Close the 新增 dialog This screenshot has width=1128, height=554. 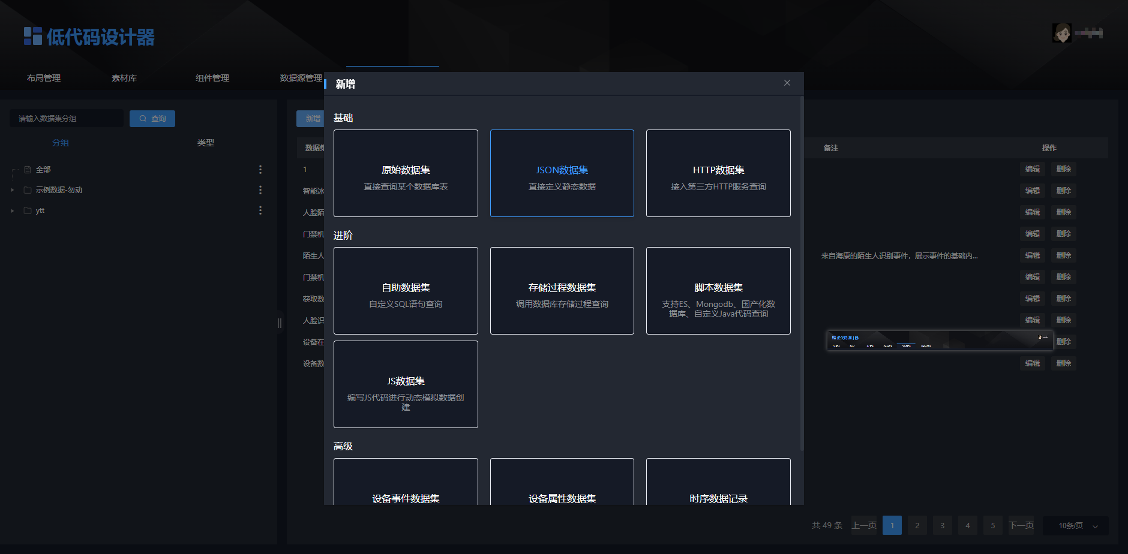click(x=787, y=83)
